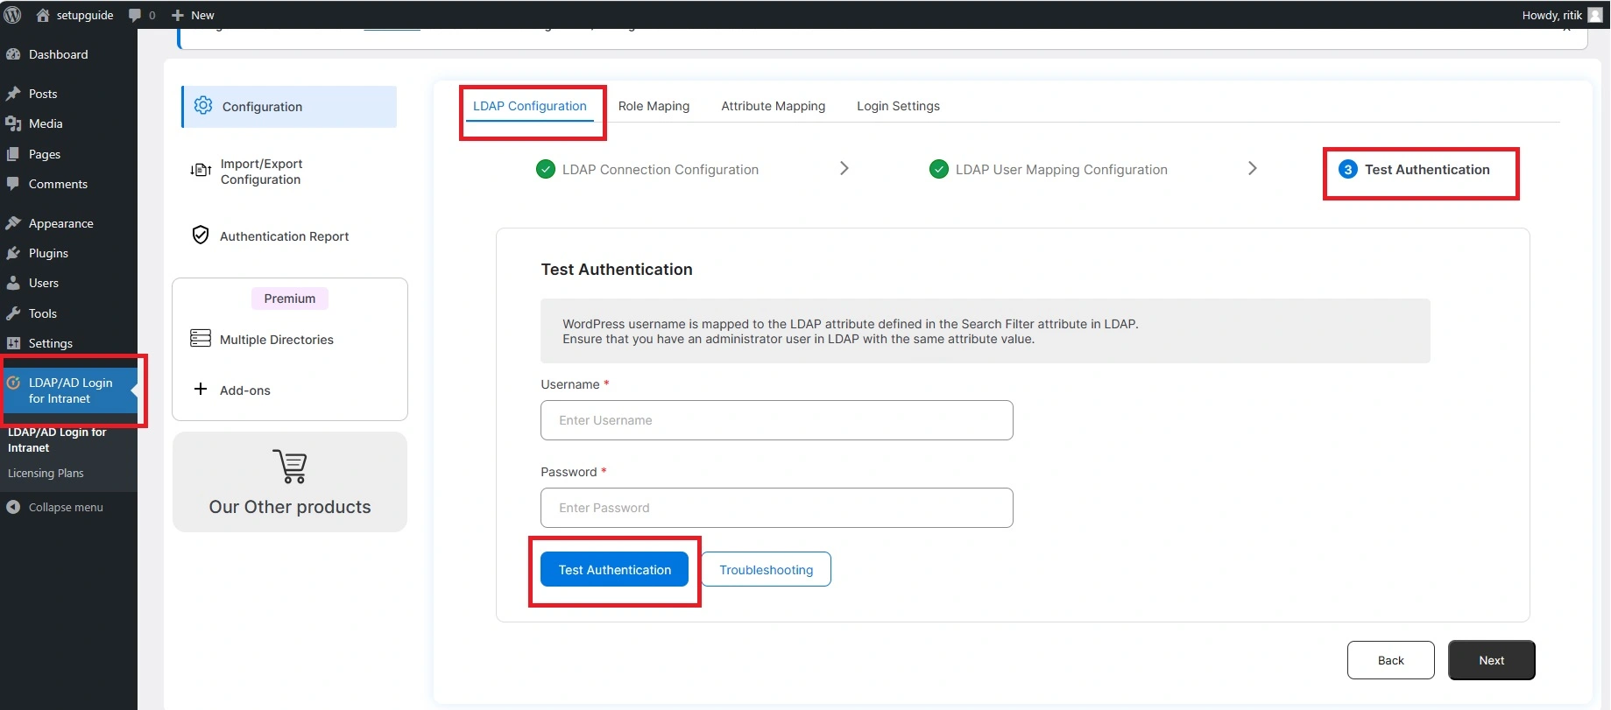Open the Add-ons option
This screenshot has width=1611, height=710.
[x=245, y=390]
